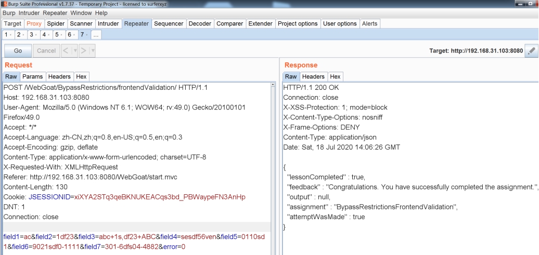Screen dimensions: 539x255
Task: Open forward history dropdown arrow
Action: 93,50
